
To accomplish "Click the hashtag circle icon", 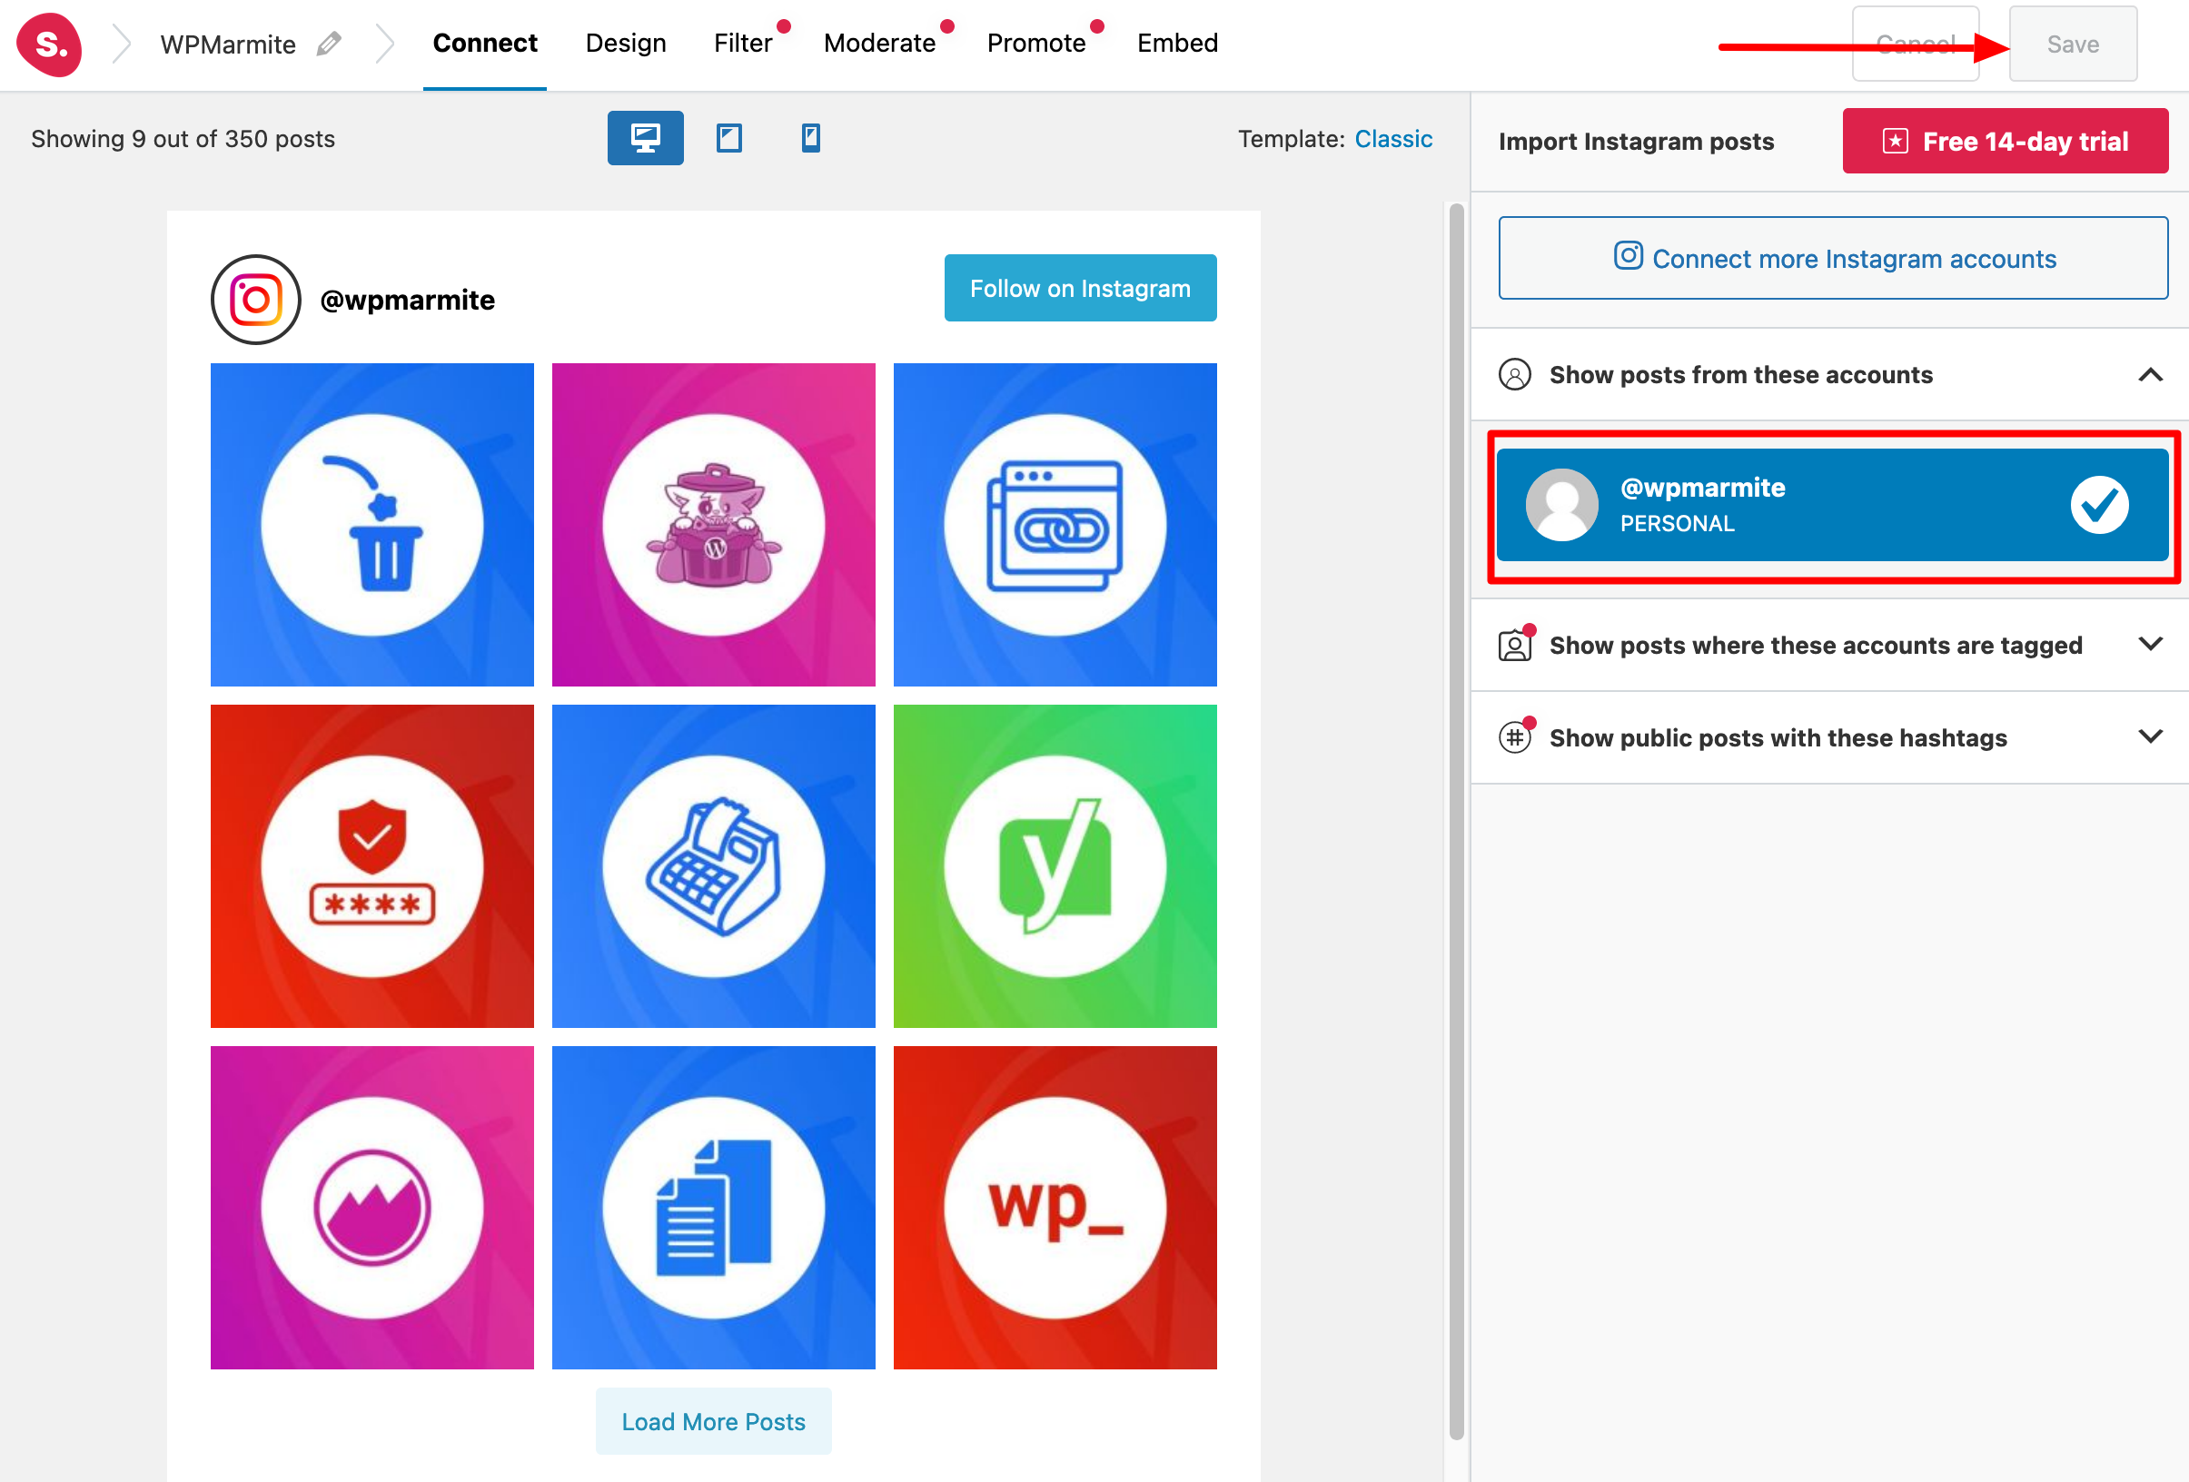I will (1515, 737).
